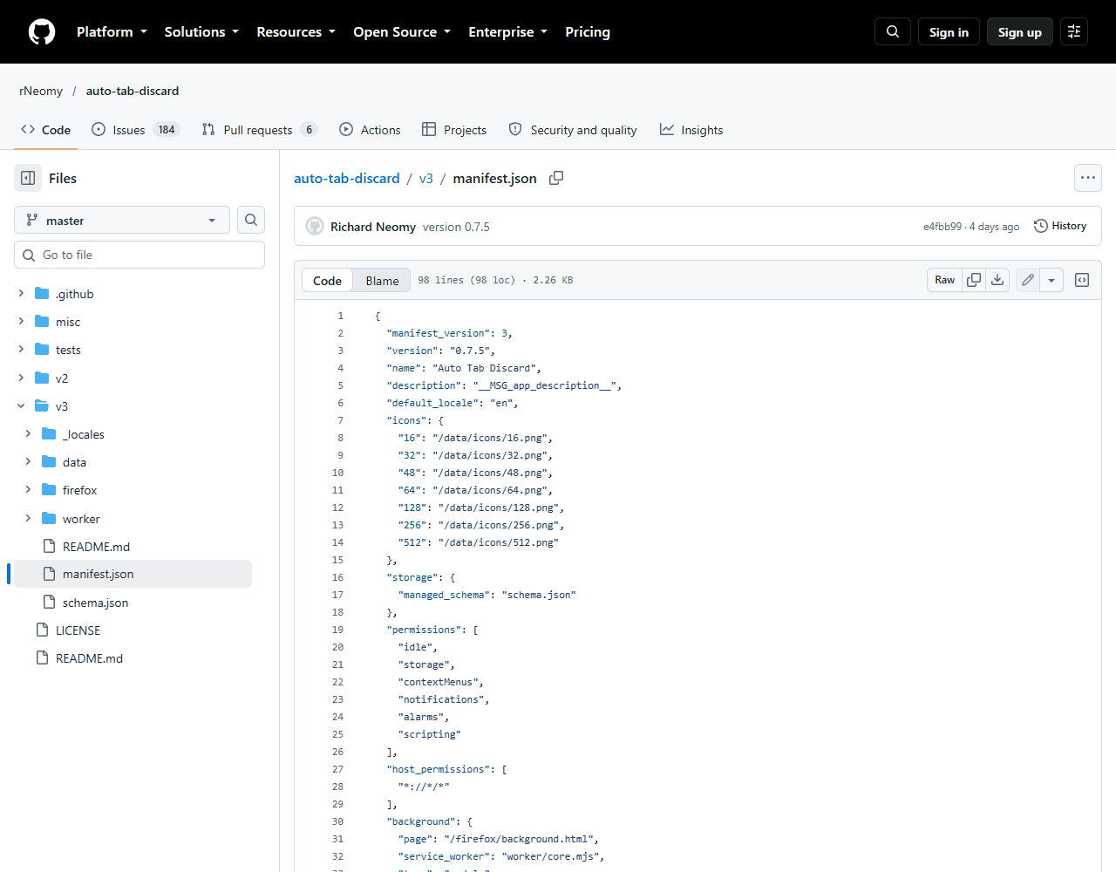Expand the v2 folder chevron
Screen dimensions: 1116x872
coord(21,378)
